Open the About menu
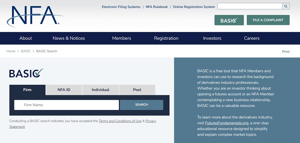The width and height of the screenshot is (300, 143). point(25,38)
